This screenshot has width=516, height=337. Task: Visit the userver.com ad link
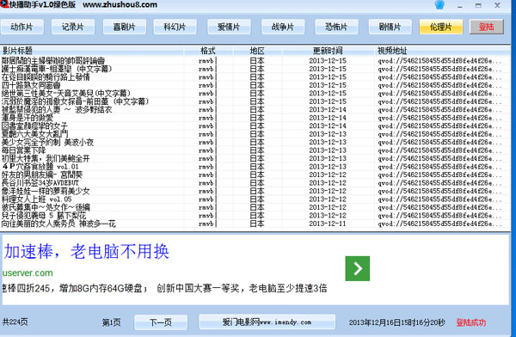(x=28, y=273)
